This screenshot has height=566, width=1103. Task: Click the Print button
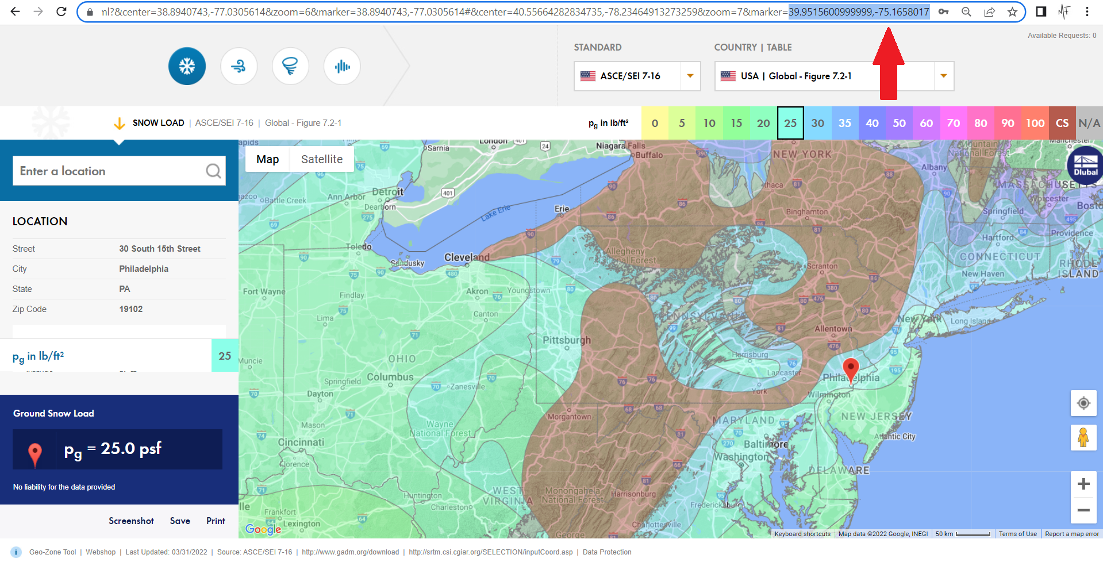(216, 521)
